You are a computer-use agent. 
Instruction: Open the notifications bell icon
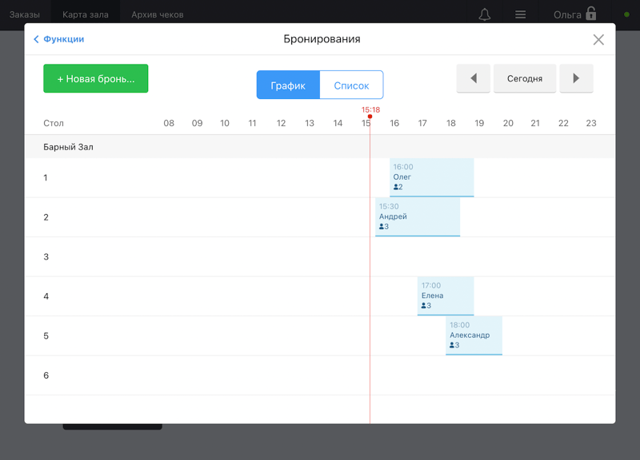pos(485,14)
